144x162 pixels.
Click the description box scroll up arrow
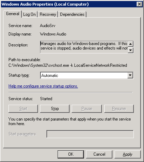coord(130,44)
